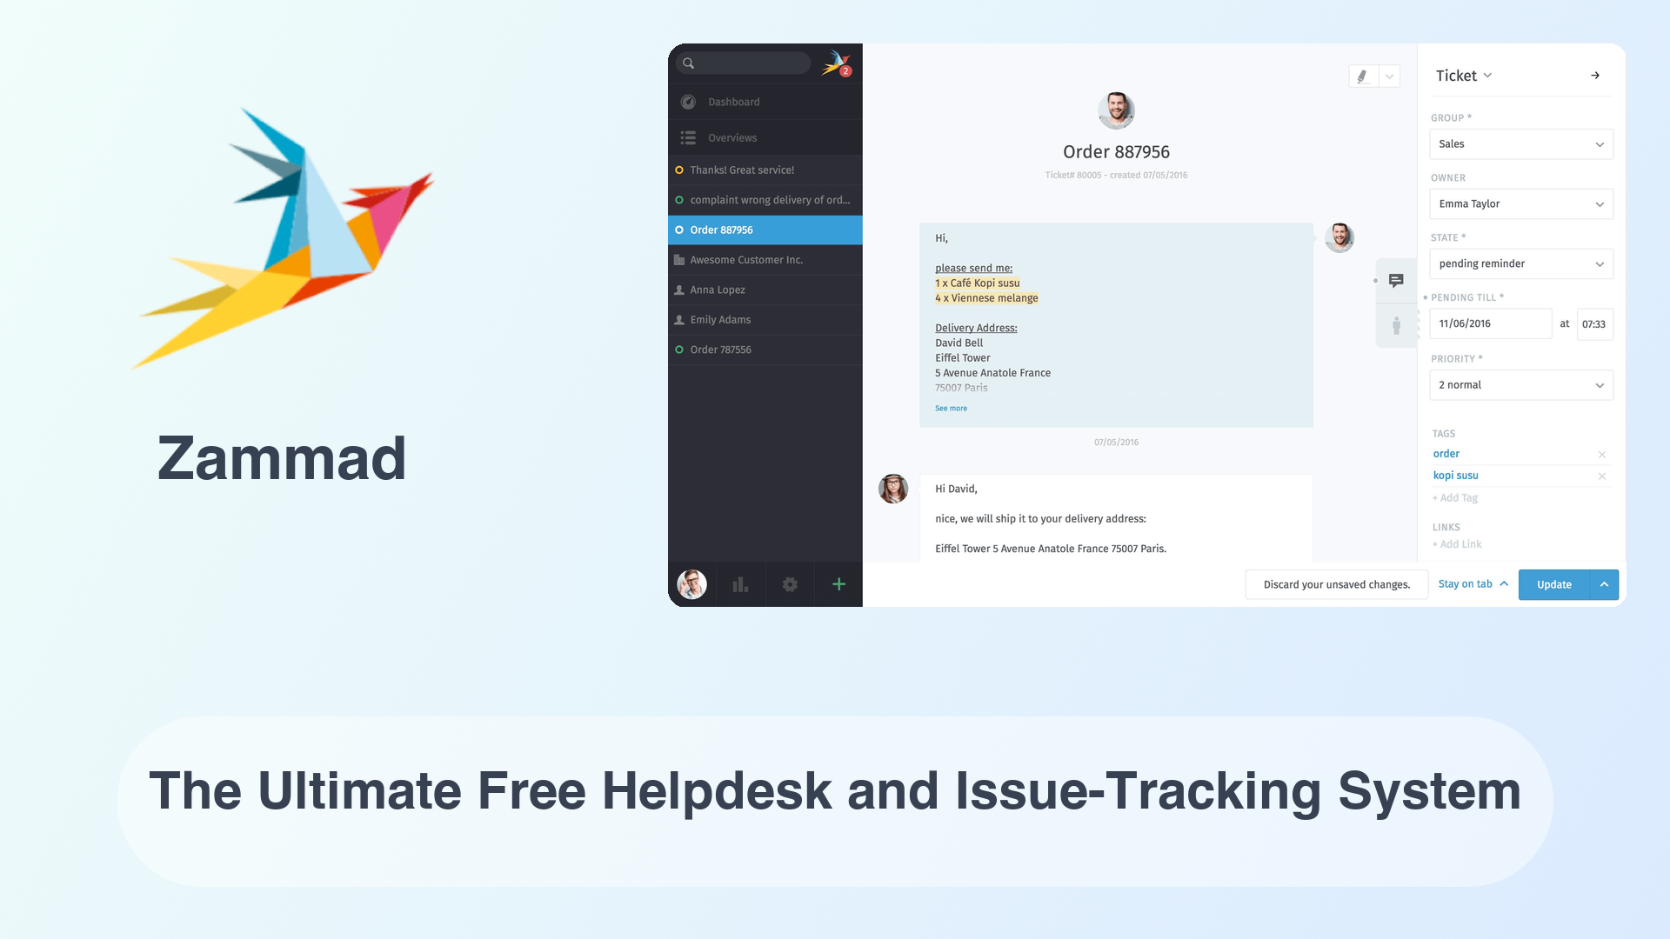Screen dimensions: 1670x939
Task: Click the Overviews navigation icon
Action: (690, 137)
